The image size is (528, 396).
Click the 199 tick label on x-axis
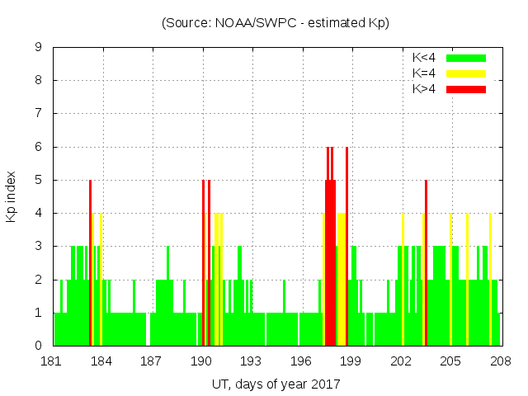[x=351, y=361]
